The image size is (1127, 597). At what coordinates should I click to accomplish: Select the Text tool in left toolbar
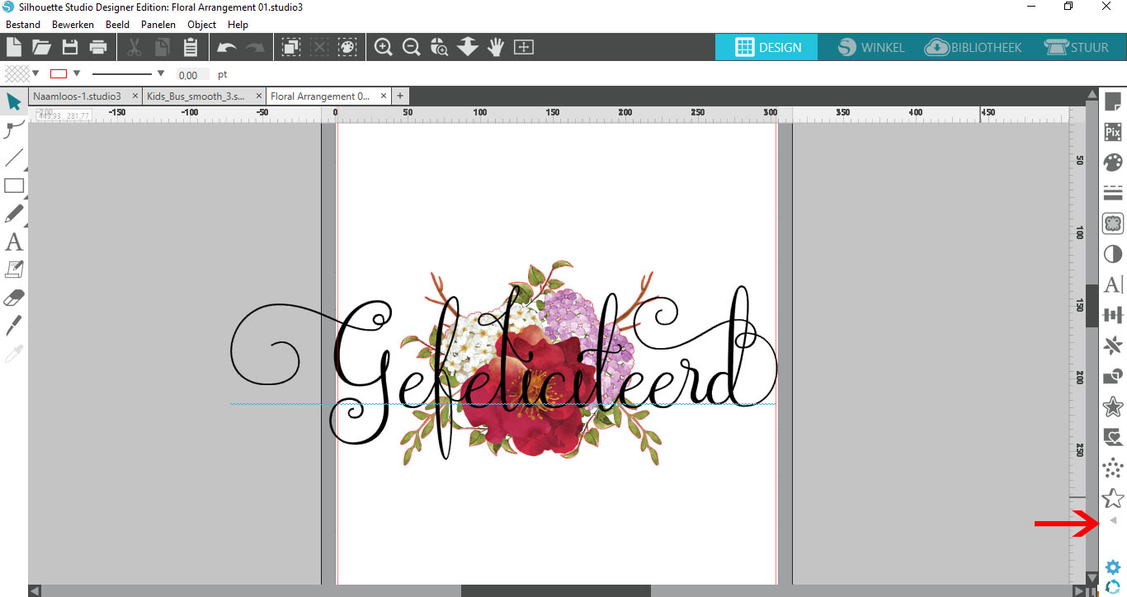pyautogui.click(x=14, y=242)
